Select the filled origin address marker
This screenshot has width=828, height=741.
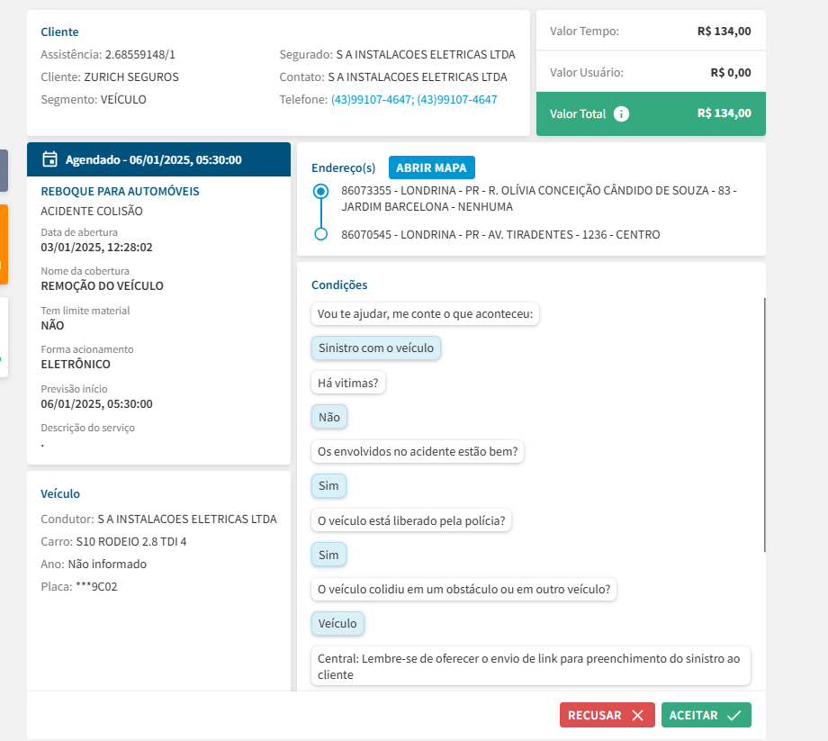tap(320, 192)
